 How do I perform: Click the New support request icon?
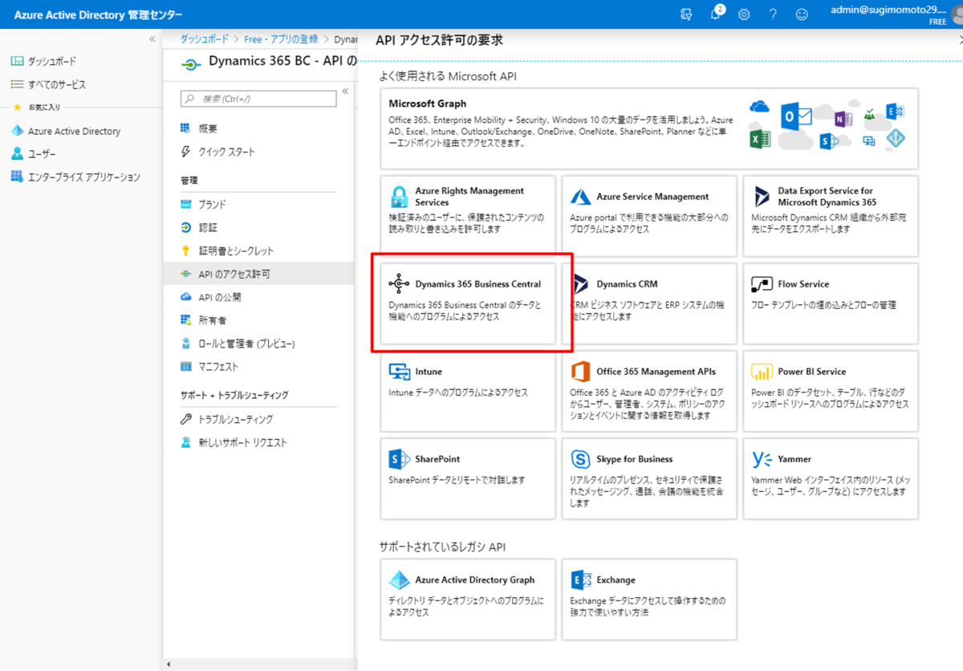point(186,443)
